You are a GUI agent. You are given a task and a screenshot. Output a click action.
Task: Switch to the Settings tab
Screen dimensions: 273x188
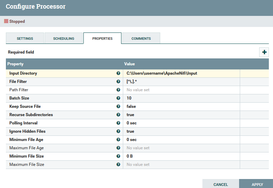tap(25, 38)
